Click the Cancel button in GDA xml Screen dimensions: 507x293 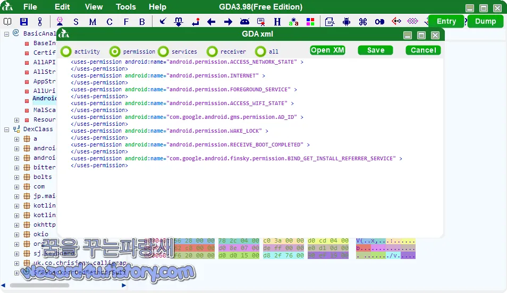point(423,50)
